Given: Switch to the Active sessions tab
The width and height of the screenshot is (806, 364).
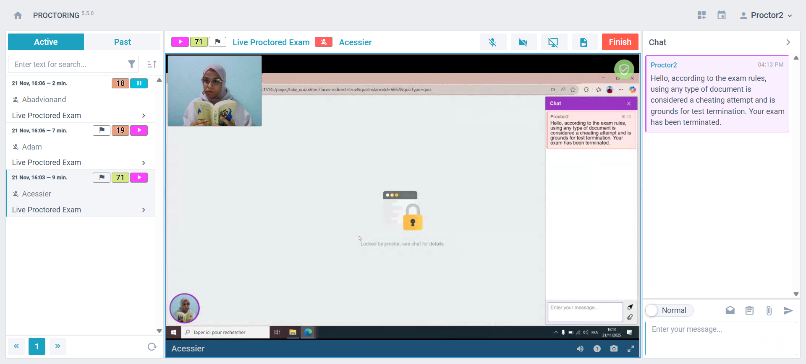Looking at the screenshot, I should (x=46, y=42).
